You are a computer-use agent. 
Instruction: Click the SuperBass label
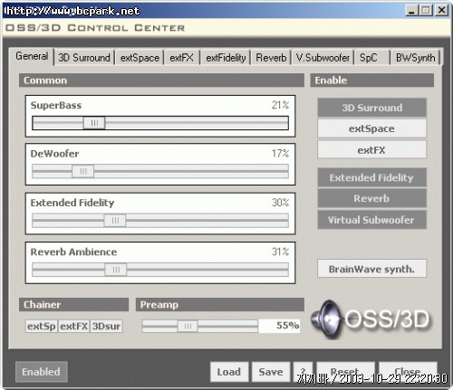coord(56,105)
